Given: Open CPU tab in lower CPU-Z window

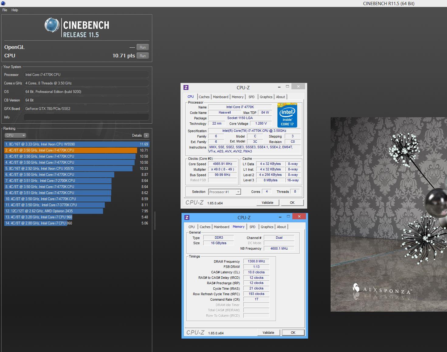Looking at the screenshot, I should 191,227.
